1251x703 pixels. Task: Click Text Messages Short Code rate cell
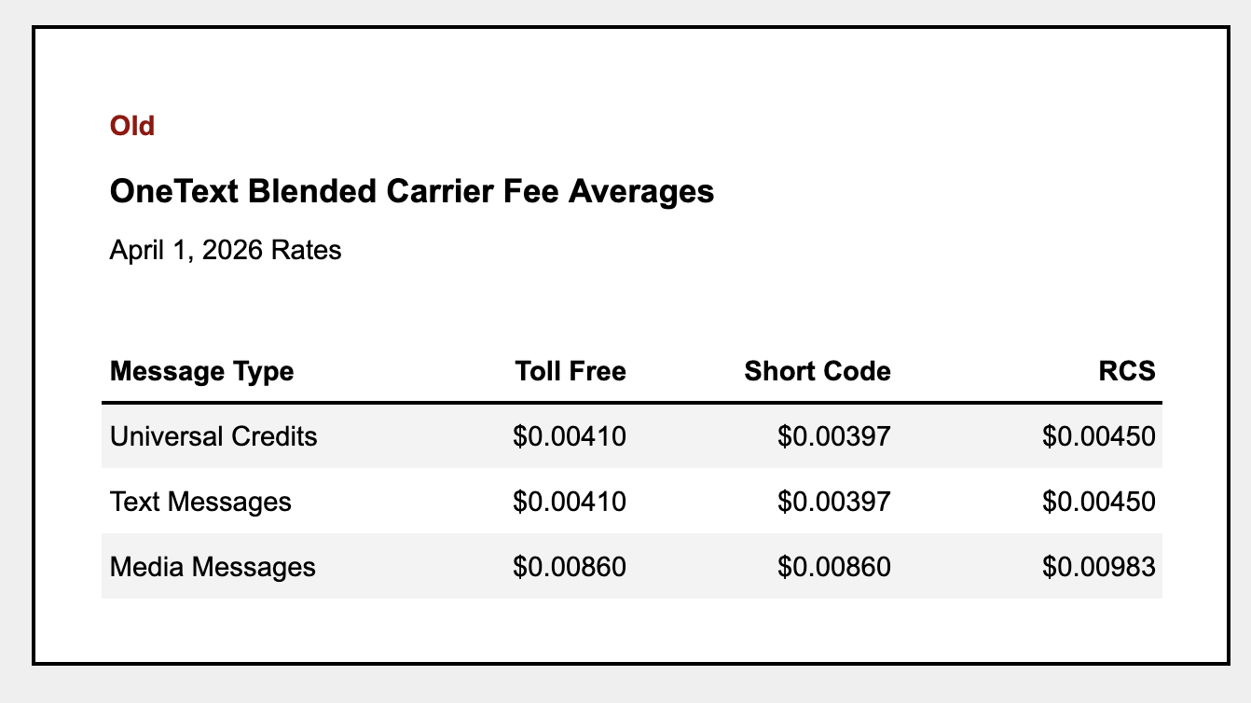click(834, 502)
